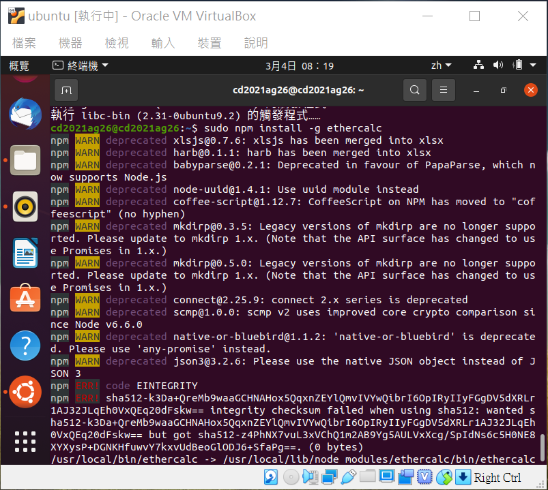
Task: Click the terminal title cd2021ag26@cd2021ag26
Action: (298, 90)
